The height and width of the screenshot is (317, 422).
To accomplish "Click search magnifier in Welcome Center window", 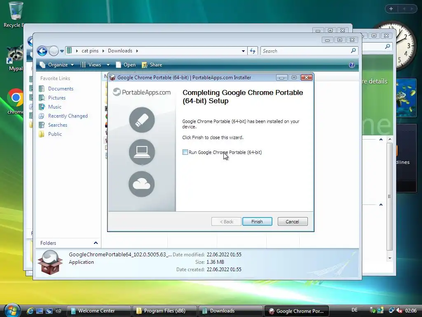I will point(387,46).
